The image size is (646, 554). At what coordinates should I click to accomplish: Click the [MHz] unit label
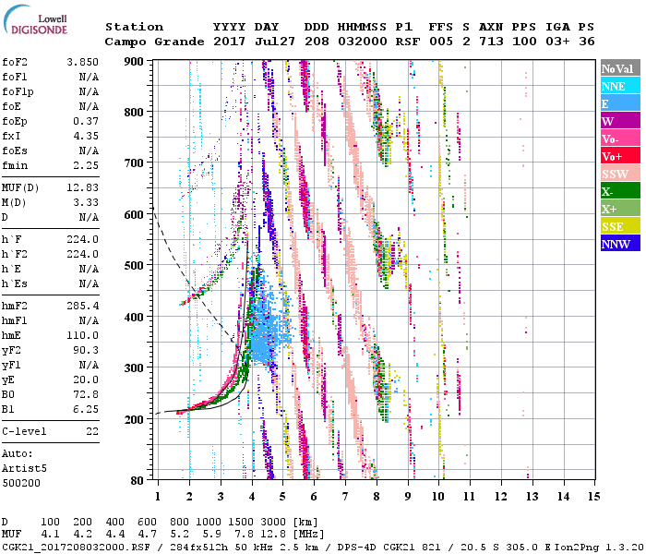point(308,535)
